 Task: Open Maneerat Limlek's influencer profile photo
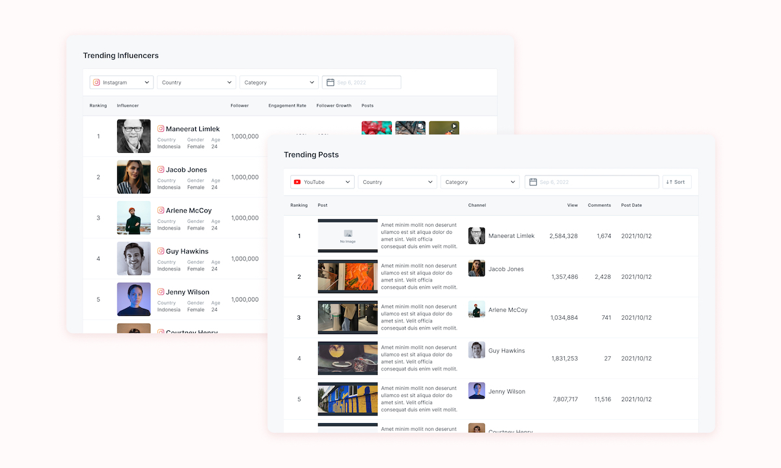(134, 136)
